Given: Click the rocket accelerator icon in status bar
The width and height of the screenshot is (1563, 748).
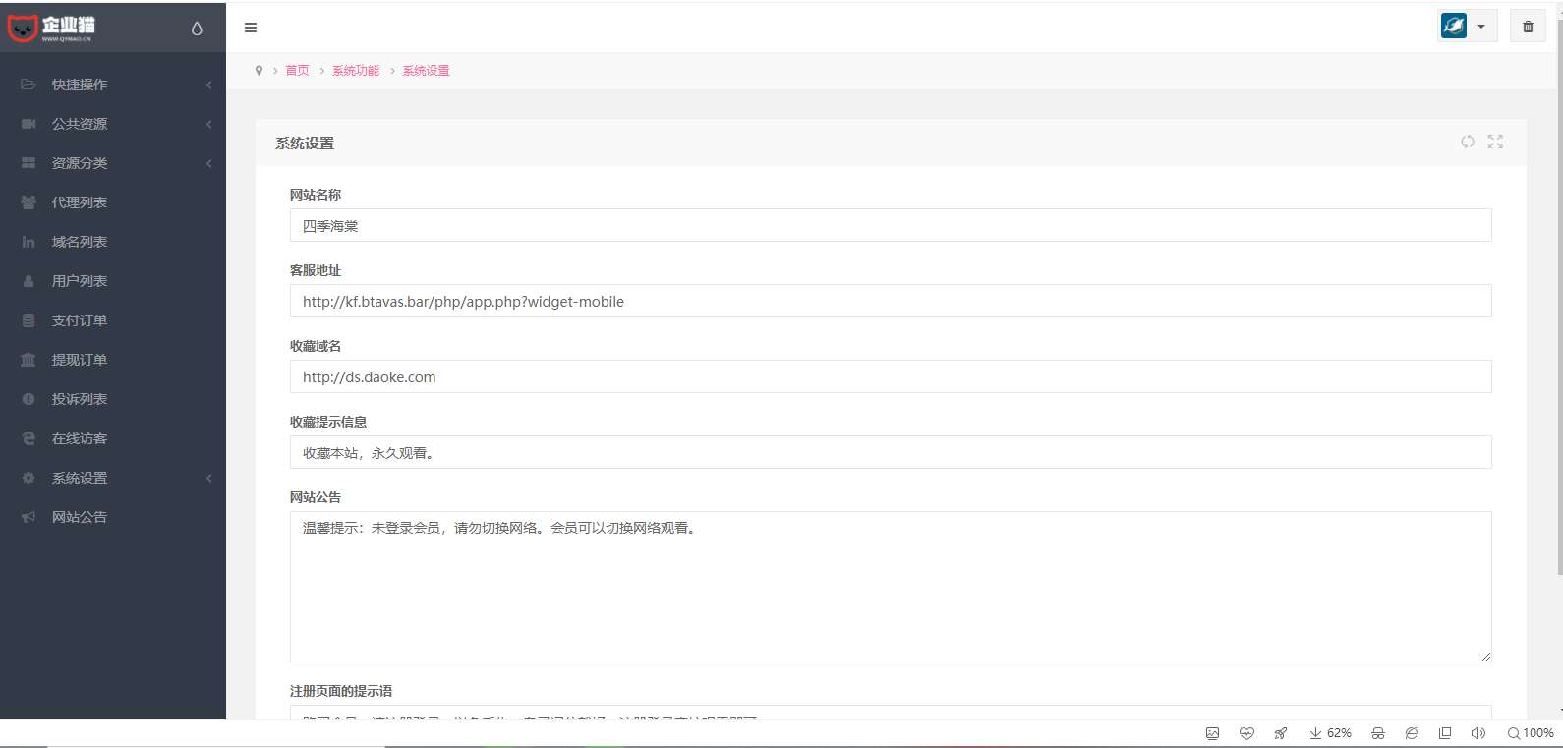Looking at the screenshot, I should [1280, 733].
